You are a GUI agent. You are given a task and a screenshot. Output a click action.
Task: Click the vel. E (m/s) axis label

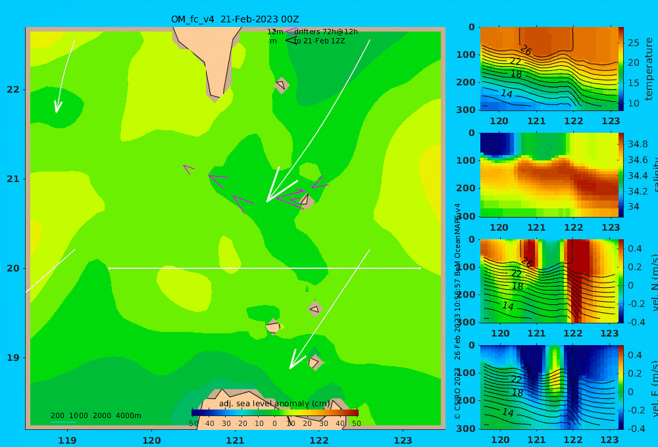point(654,388)
